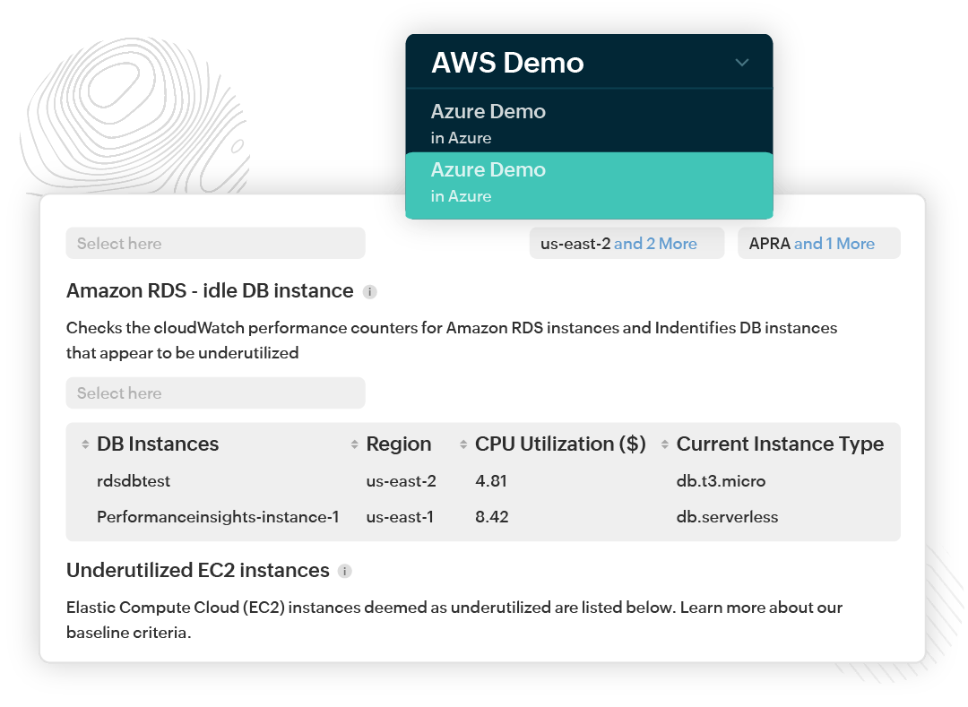The height and width of the screenshot is (707, 968).
Task: Sort by Current Instance Type arrows
Action: [x=665, y=444]
